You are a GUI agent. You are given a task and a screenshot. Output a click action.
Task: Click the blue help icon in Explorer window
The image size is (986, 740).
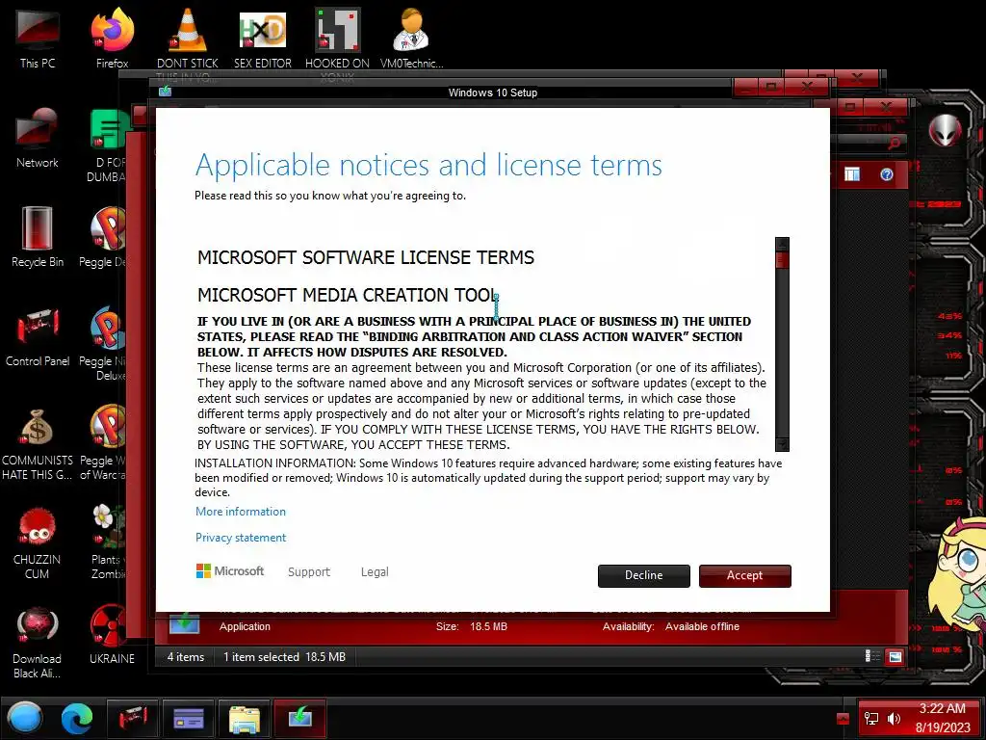887,174
